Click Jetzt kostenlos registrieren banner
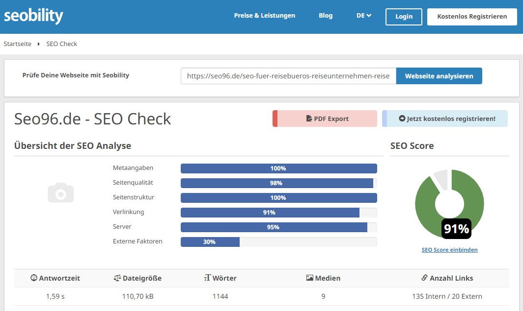 [446, 119]
